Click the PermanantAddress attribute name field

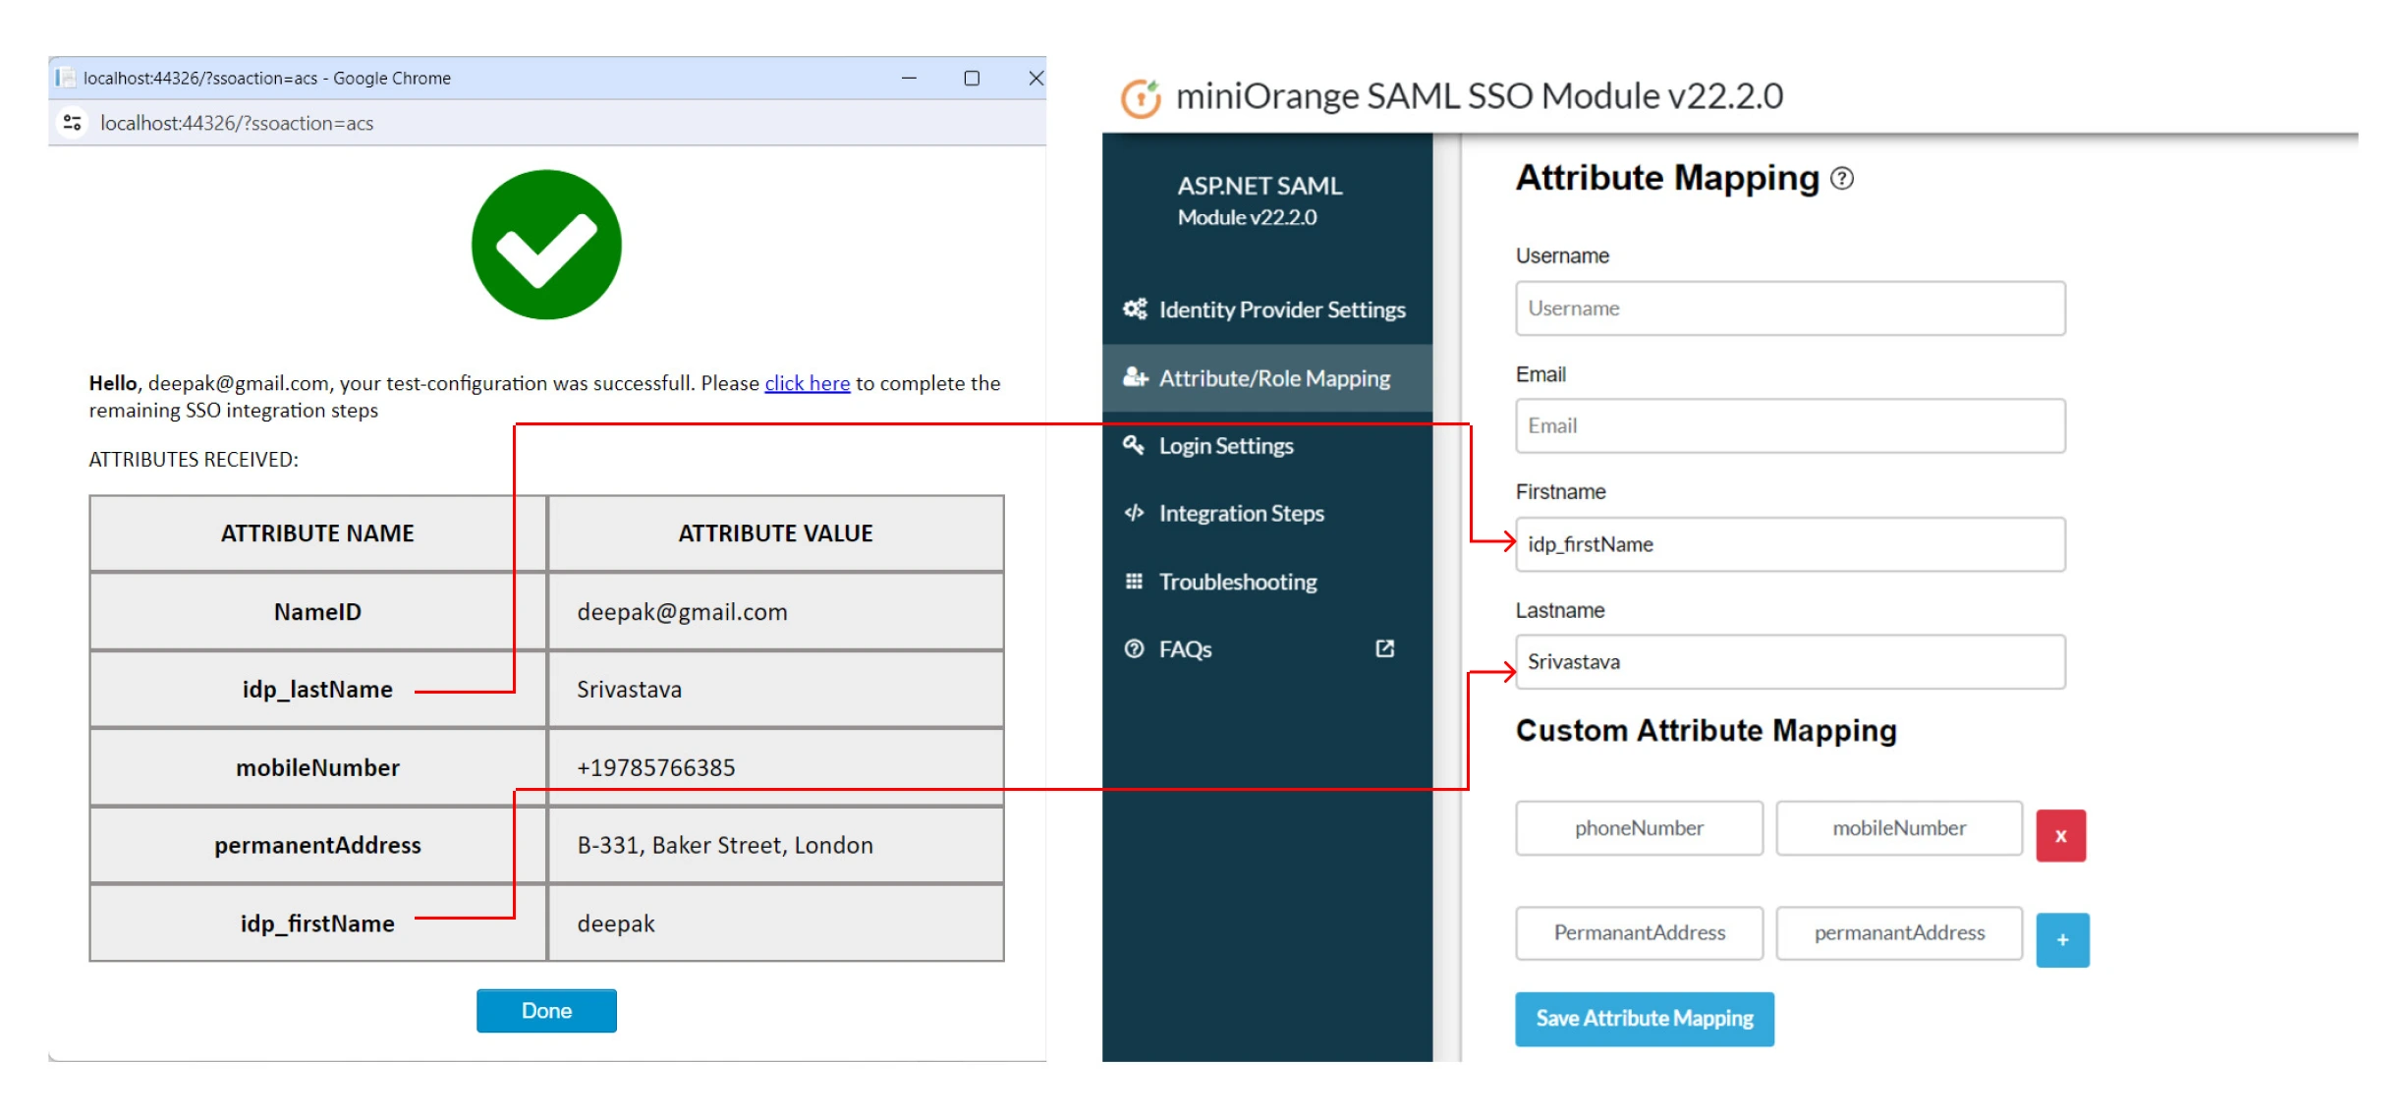tap(1639, 933)
